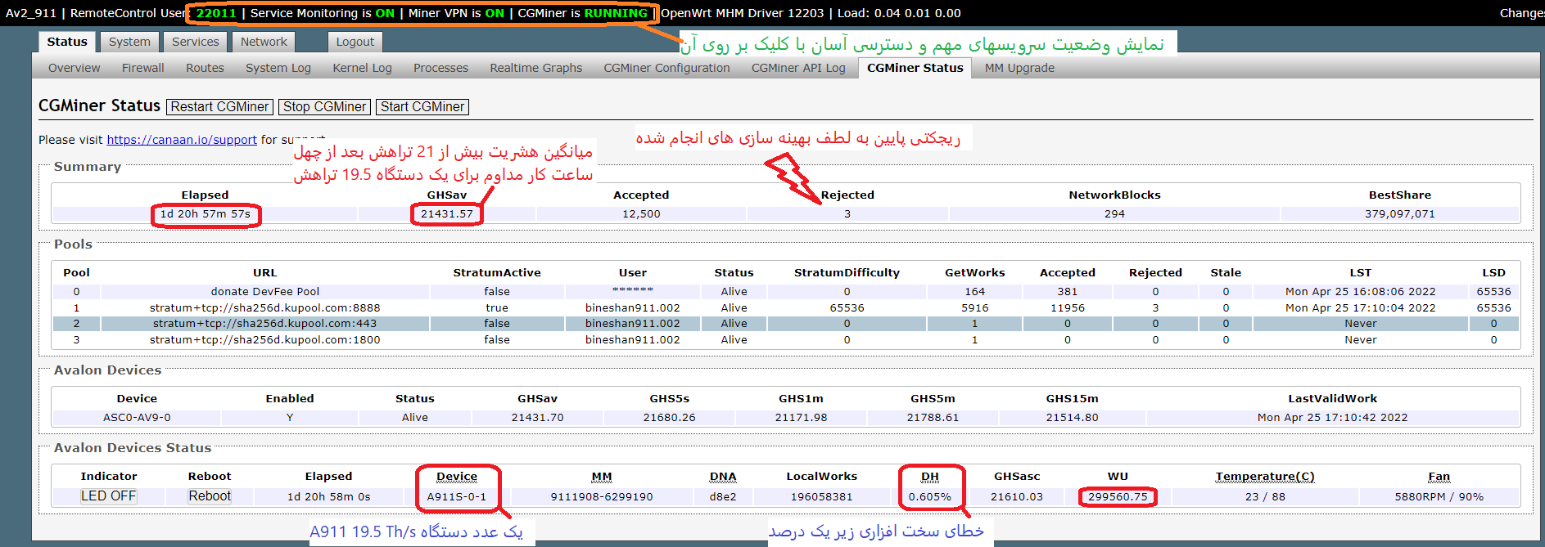Open the Services main tab
The height and width of the screenshot is (547, 1545).
(x=196, y=42)
